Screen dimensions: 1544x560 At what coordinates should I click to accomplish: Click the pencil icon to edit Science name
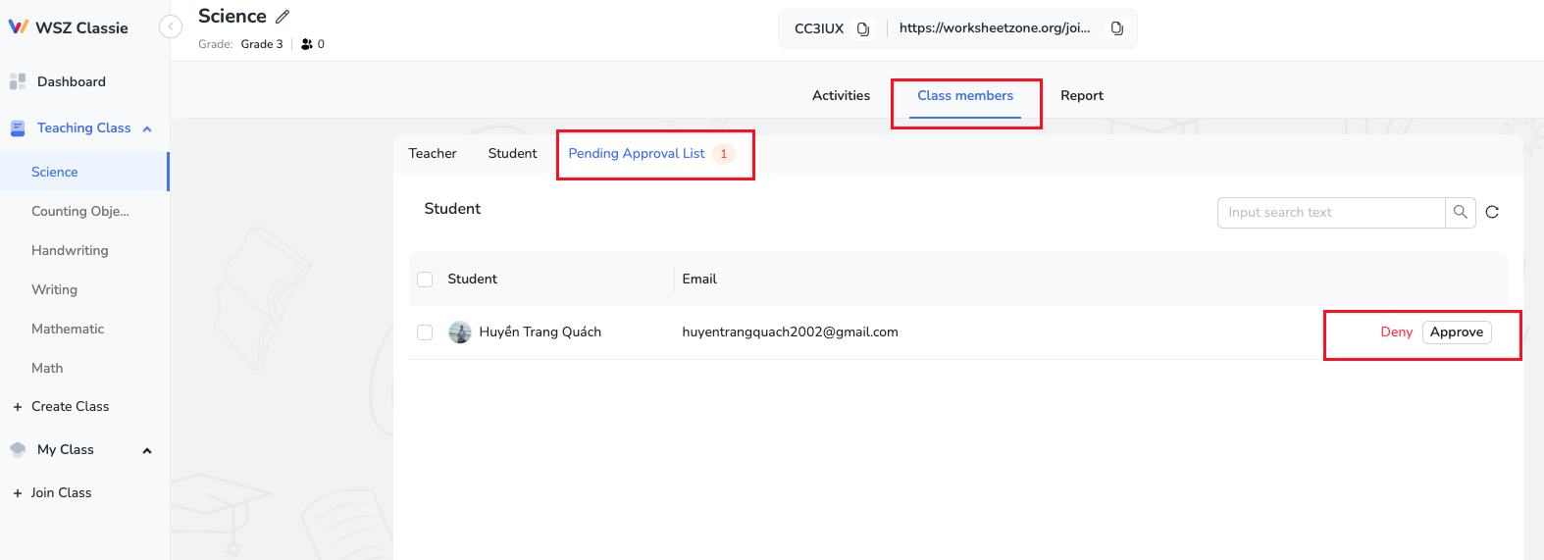[283, 17]
